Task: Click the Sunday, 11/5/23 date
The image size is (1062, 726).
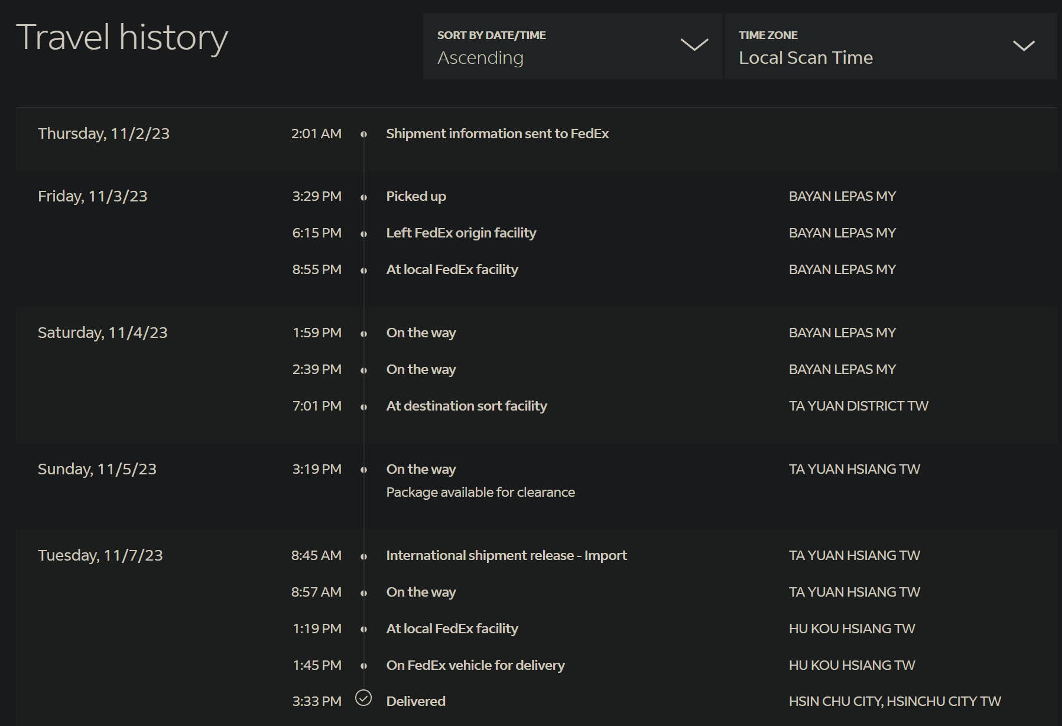Action: click(97, 470)
